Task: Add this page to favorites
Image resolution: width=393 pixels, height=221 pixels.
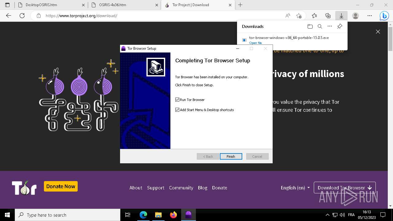Action: pyautogui.click(x=299, y=16)
